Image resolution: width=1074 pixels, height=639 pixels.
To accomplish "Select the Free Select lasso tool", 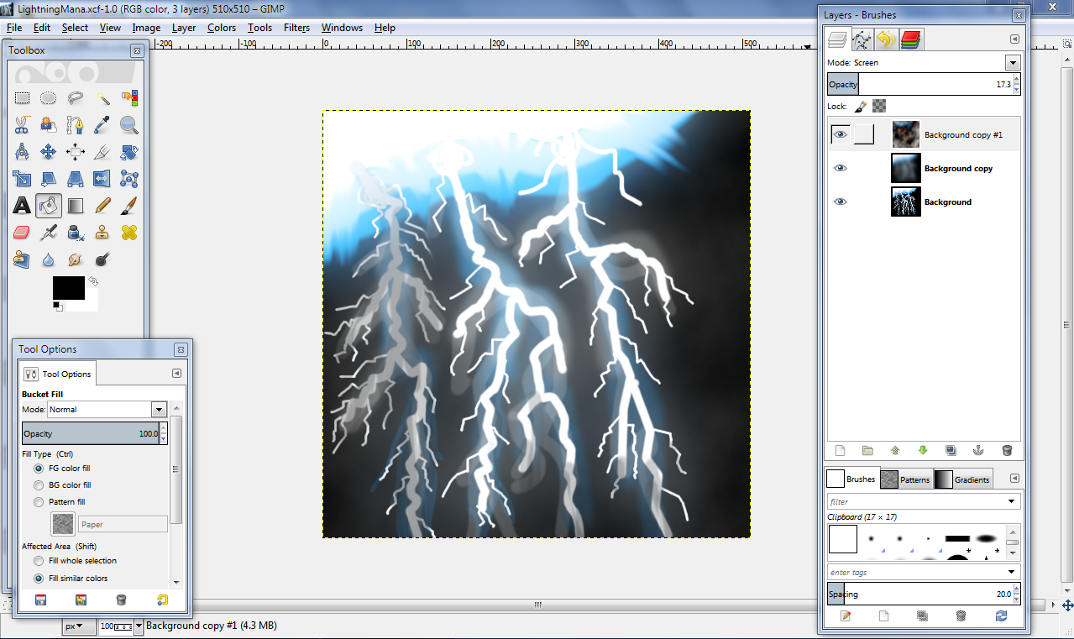I will pos(76,98).
